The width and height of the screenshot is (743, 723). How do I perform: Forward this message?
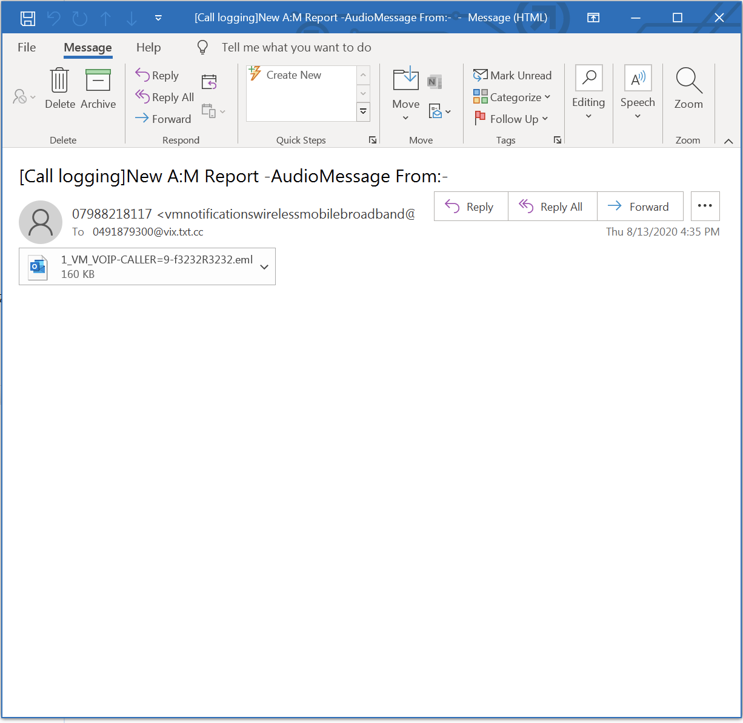640,206
